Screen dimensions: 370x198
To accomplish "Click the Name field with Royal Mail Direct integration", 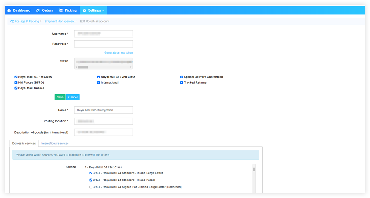I will (x=103, y=110).
